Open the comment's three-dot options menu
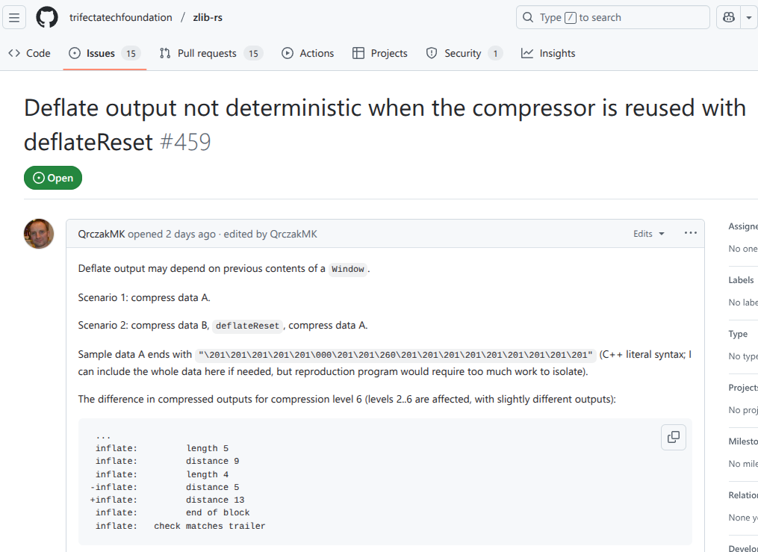Viewport: 758px width, 552px height. tap(691, 233)
